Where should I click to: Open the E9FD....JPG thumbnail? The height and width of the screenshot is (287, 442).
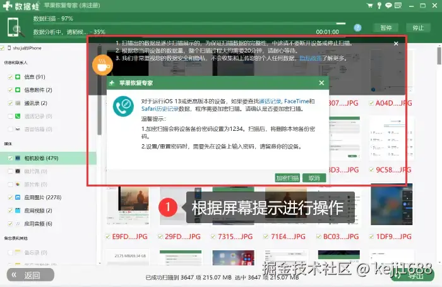[x=128, y=205]
